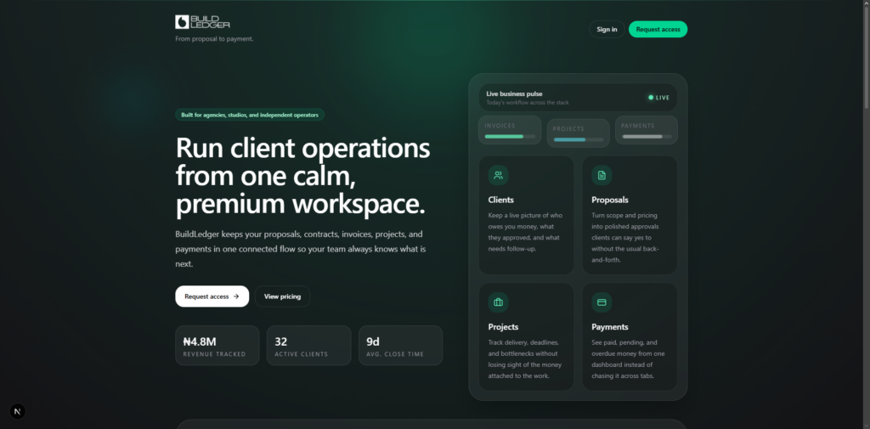The height and width of the screenshot is (429, 870).
Task: Click 'Keep a live picture' Clients description
Action: (525, 232)
